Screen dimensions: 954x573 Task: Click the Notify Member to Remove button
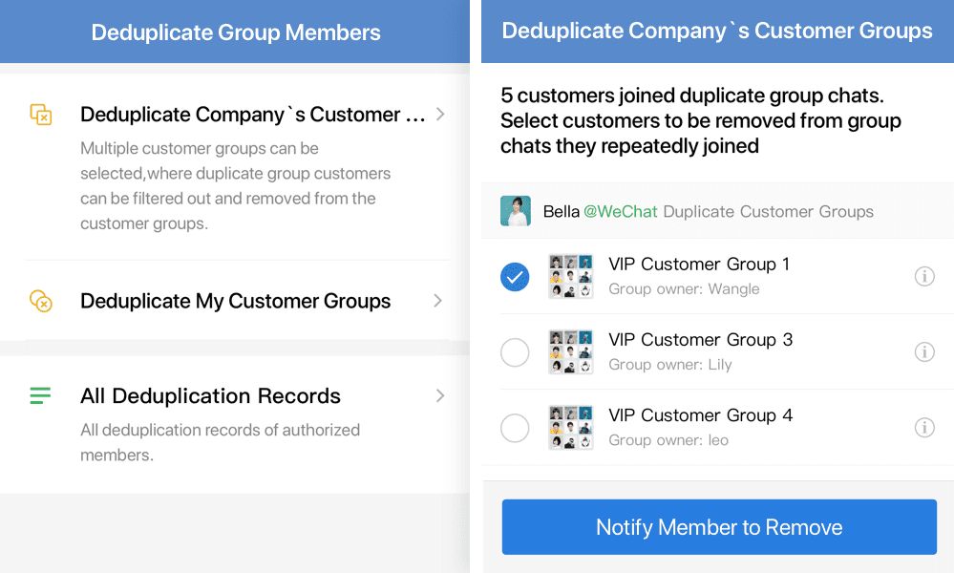click(x=719, y=527)
